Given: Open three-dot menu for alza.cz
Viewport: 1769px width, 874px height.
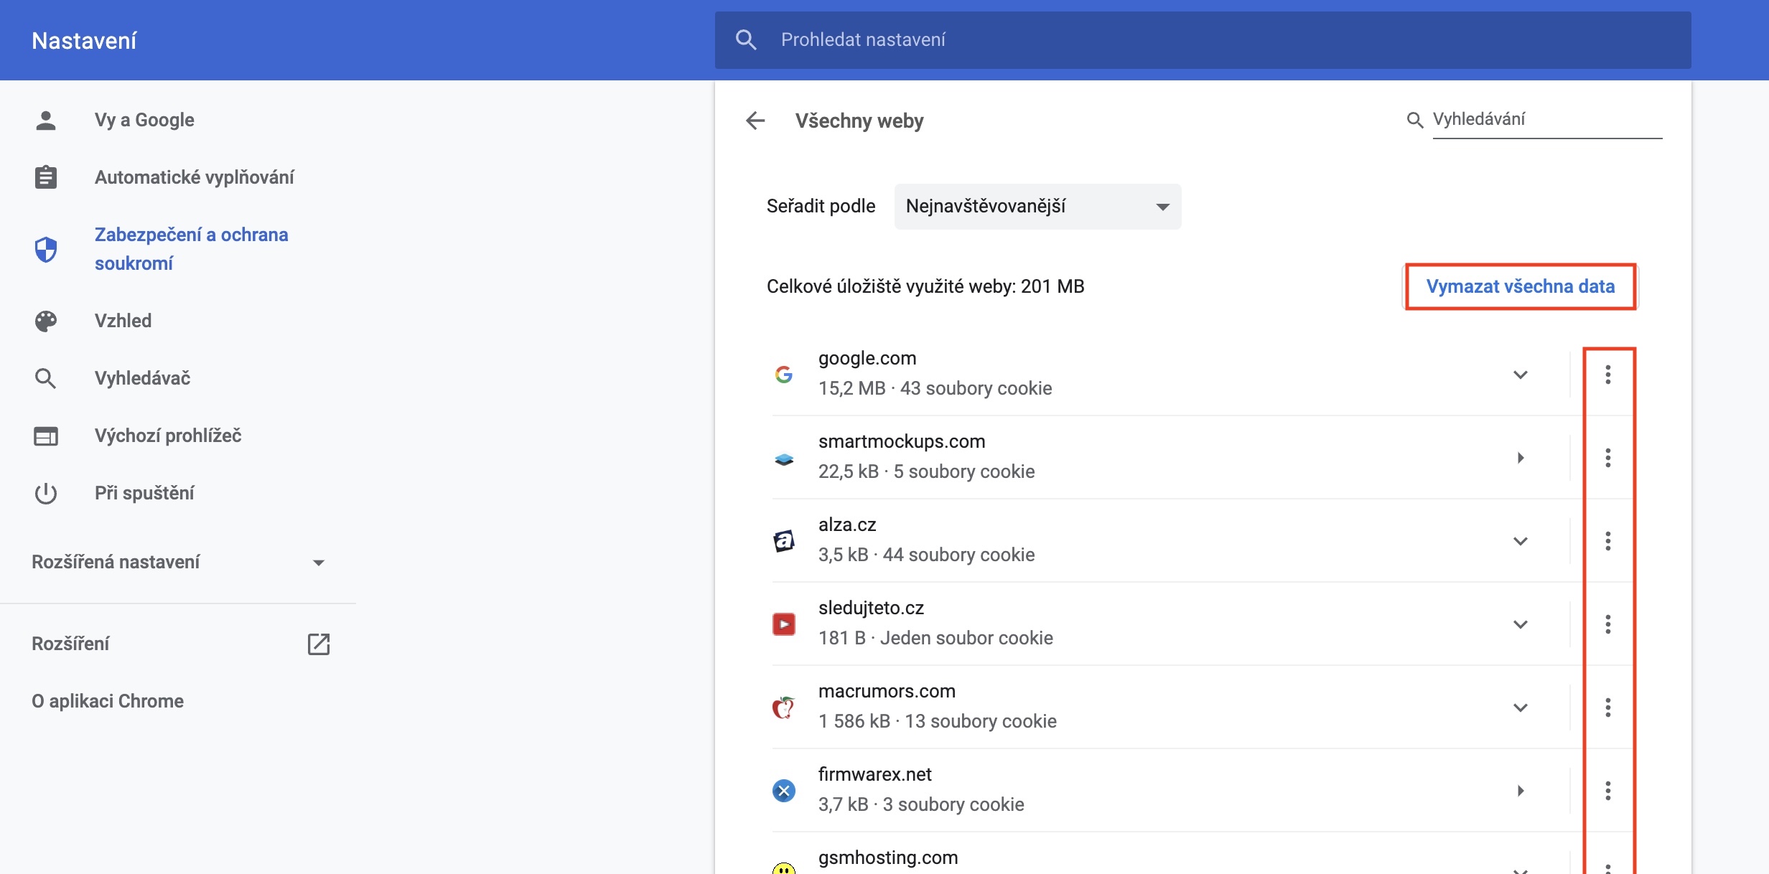Looking at the screenshot, I should coord(1607,541).
